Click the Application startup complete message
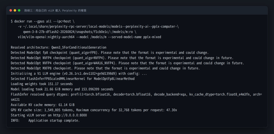Image resolution: width=274 pixels, height=134 pixels. [54, 121]
